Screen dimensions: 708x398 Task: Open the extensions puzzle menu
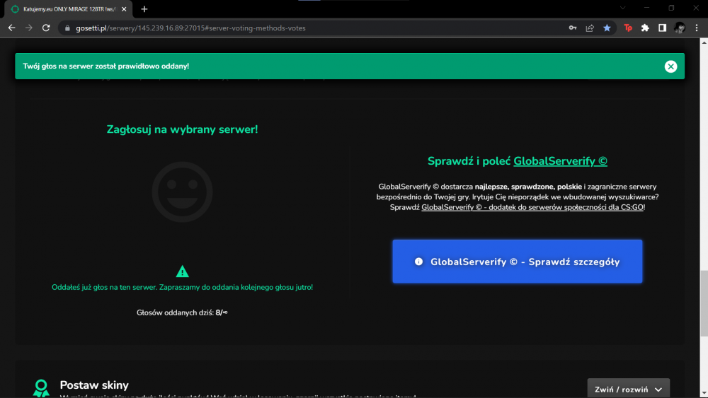[645, 28]
